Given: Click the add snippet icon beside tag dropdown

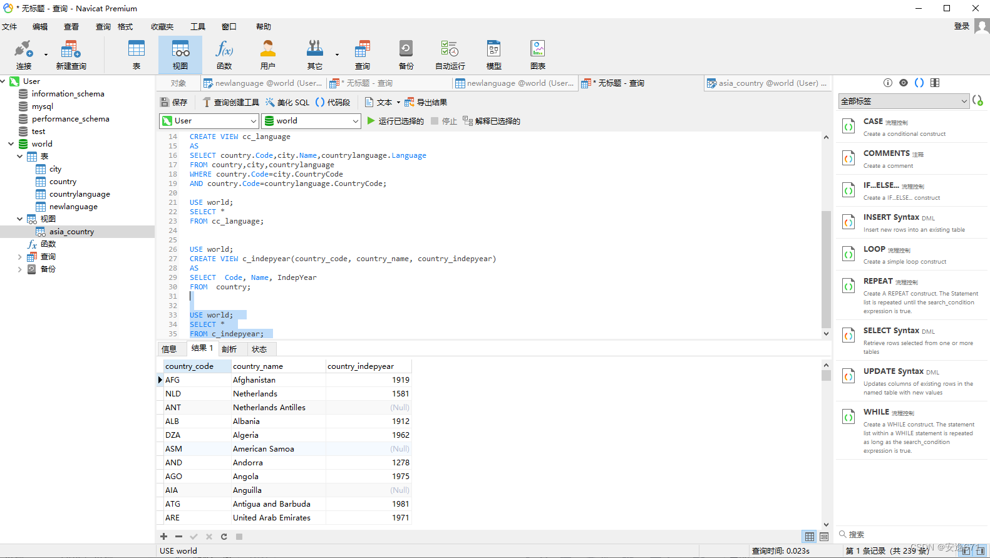Looking at the screenshot, I should click(x=978, y=101).
